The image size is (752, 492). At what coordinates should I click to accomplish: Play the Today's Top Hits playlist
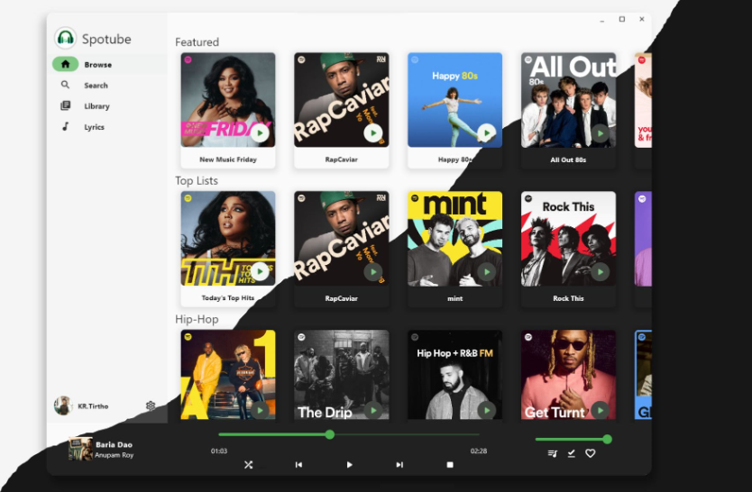pos(260,271)
